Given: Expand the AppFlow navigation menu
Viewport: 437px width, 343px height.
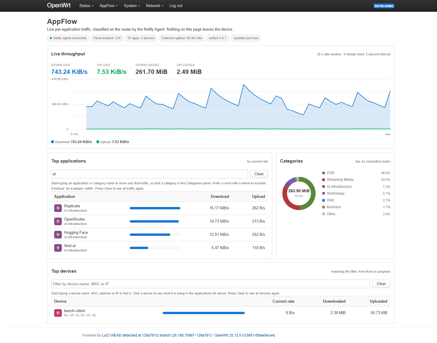Looking at the screenshot, I should click(x=109, y=6).
